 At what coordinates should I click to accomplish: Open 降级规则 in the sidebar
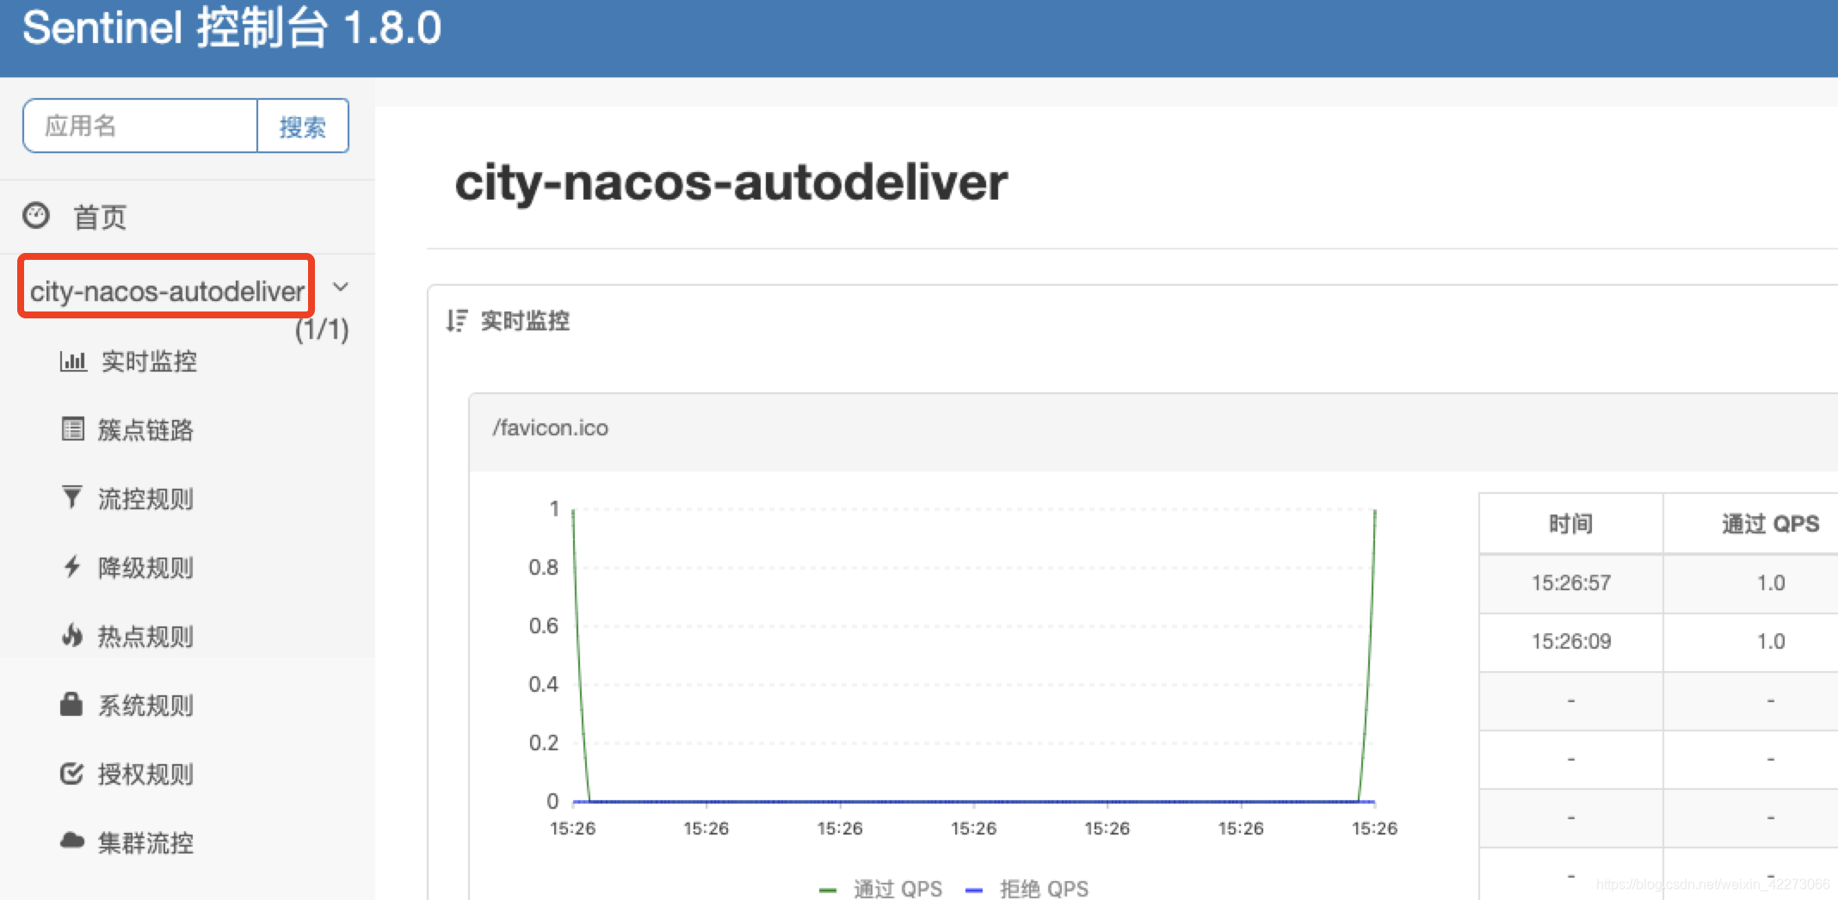coord(145,567)
